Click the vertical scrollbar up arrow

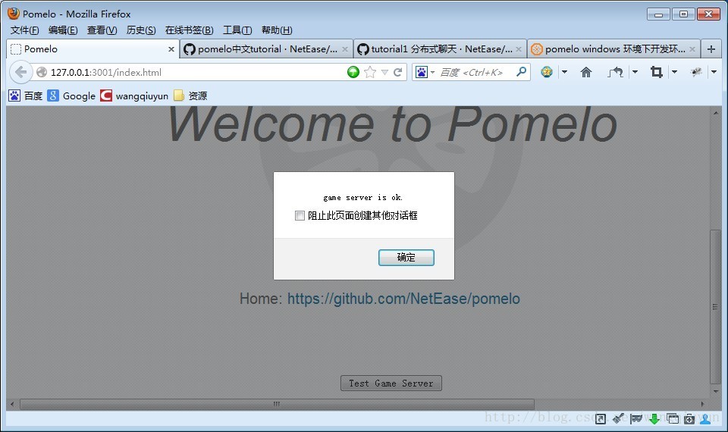pyautogui.click(x=715, y=112)
